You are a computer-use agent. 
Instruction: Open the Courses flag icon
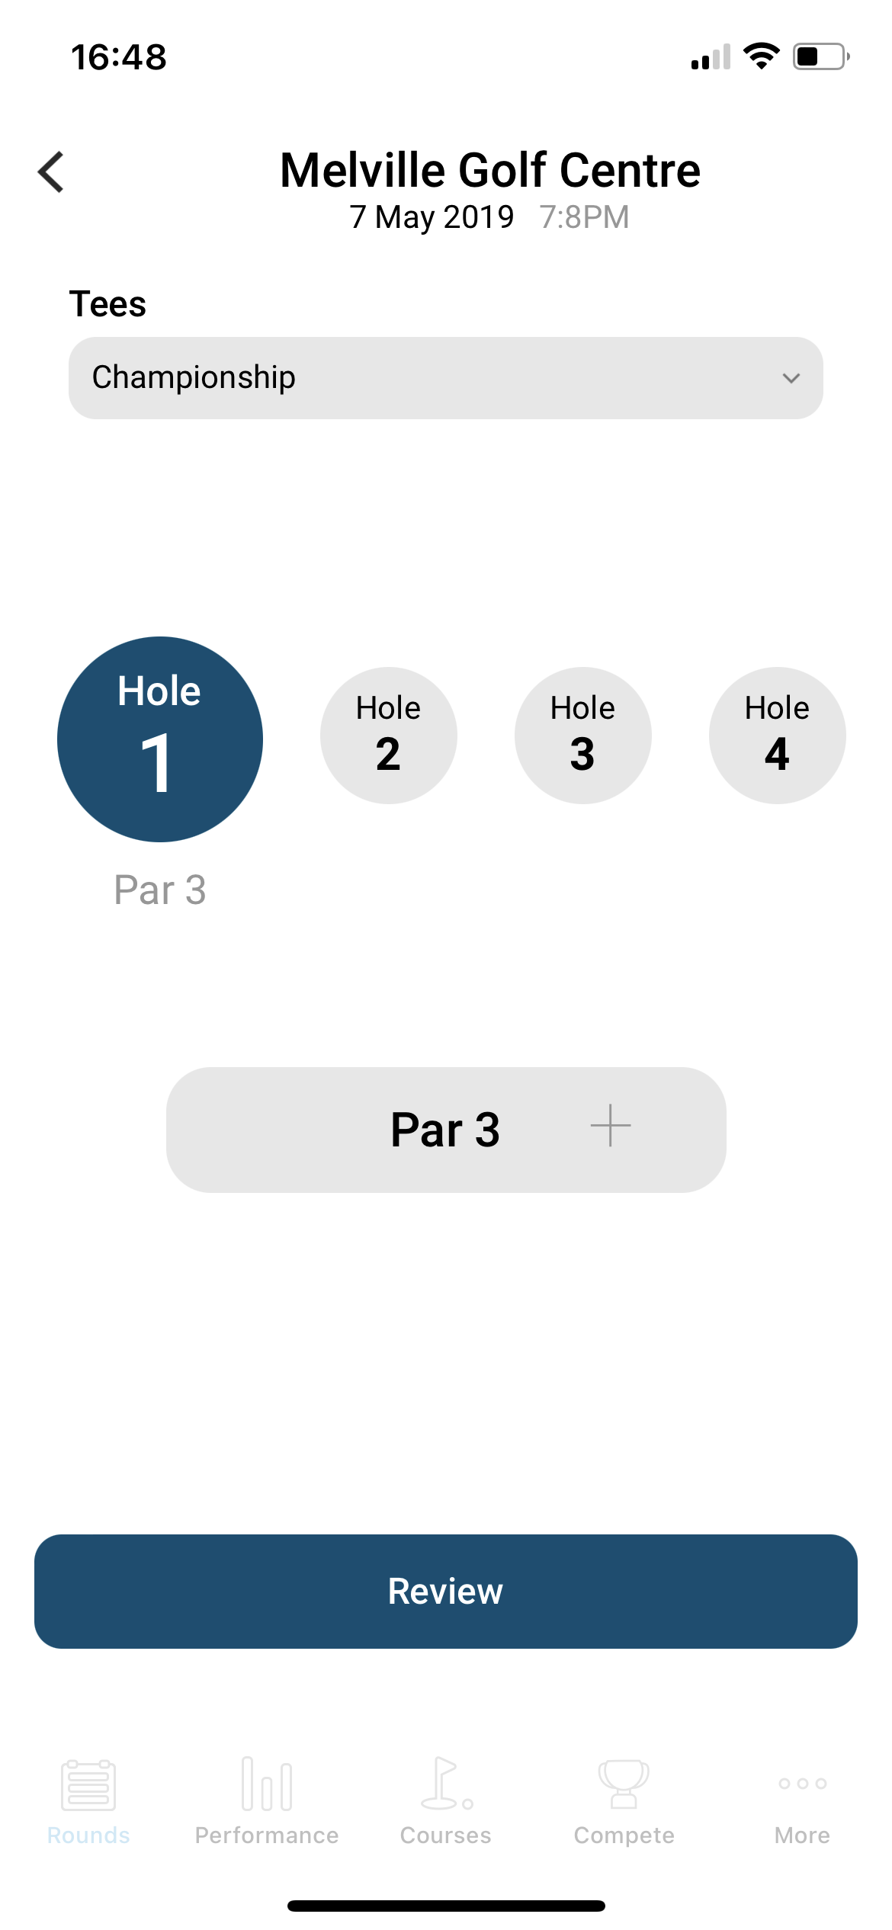pos(447,1784)
